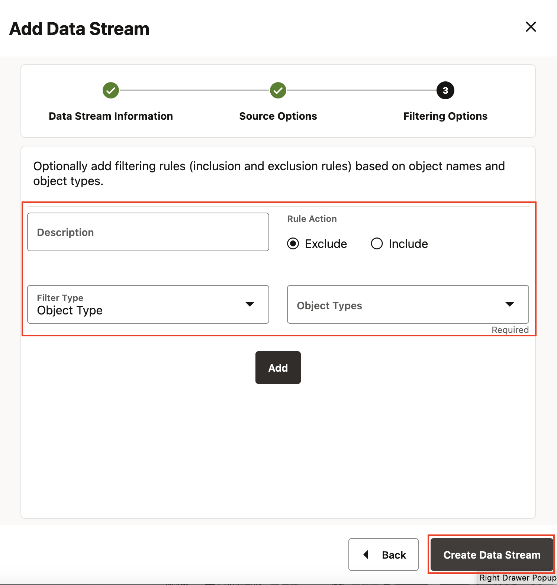Go to Data Stream Information step
Viewport: 557px width, 585px height.
point(111,116)
